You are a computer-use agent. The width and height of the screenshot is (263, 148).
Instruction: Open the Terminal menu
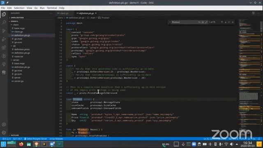point(52,8)
